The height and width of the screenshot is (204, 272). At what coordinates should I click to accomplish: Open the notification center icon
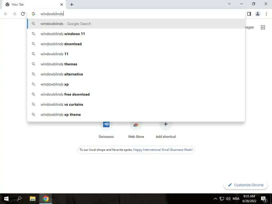pos(263,199)
